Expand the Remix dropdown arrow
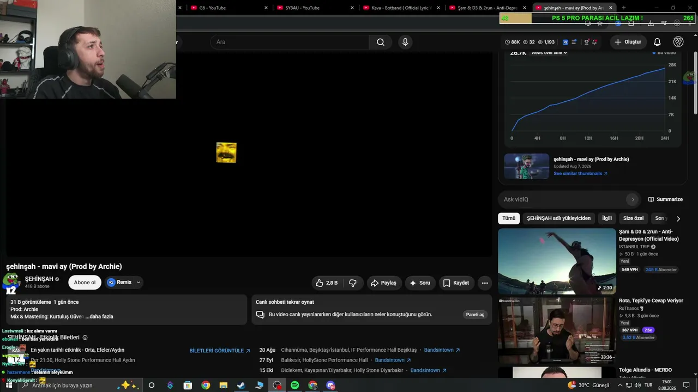This screenshot has width=698, height=392. pyautogui.click(x=139, y=283)
